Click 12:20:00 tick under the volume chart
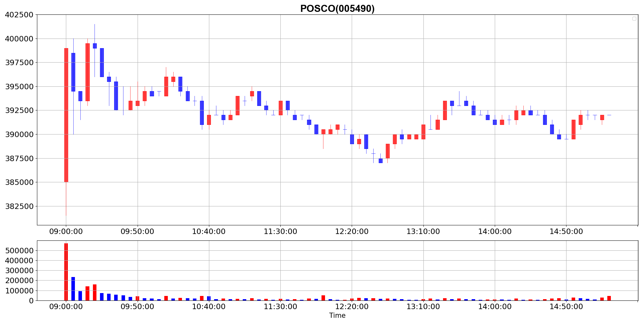This screenshot has width=643, height=321. click(352, 307)
